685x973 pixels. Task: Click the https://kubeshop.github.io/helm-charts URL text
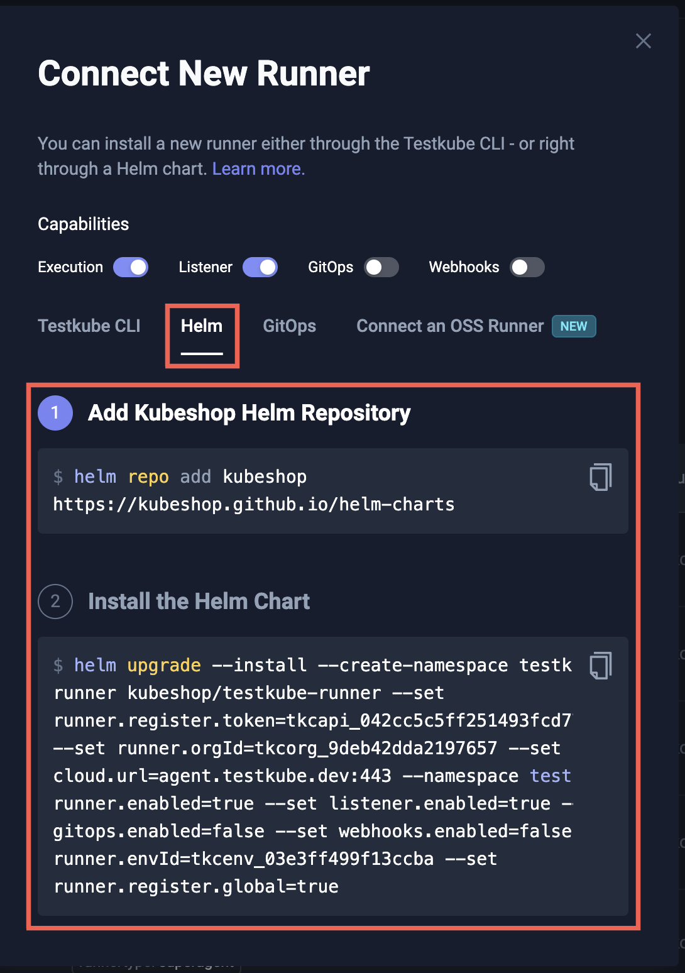(x=254, y=504)
